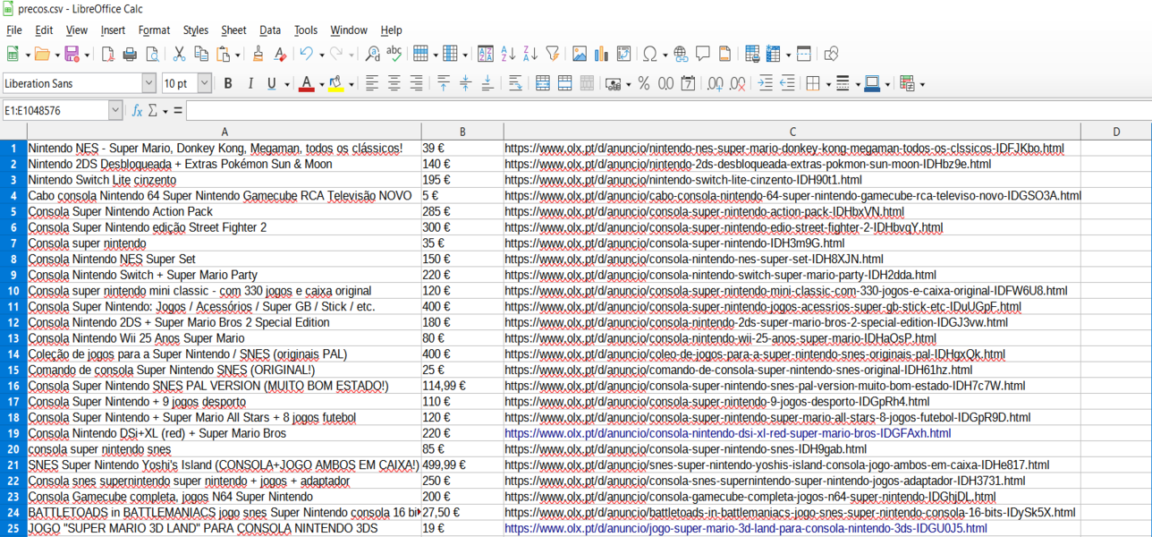
Task: Click the Open folder icon
Action: point(42,55)
